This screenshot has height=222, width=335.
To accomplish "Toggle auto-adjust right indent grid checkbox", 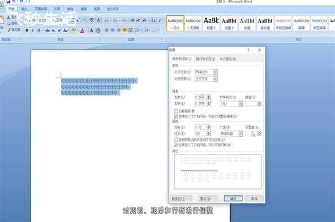I will (x=176, y=116).
